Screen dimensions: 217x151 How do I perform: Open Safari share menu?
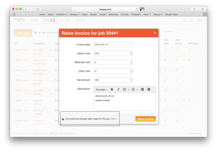click(x=195, y=9)
